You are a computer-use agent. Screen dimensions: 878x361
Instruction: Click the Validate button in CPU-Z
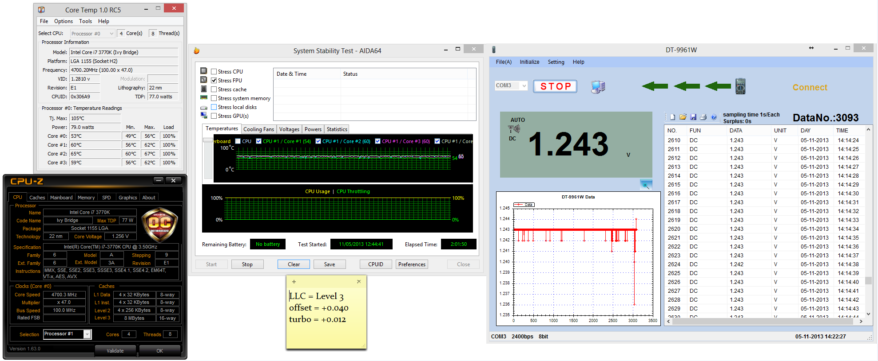115,351
